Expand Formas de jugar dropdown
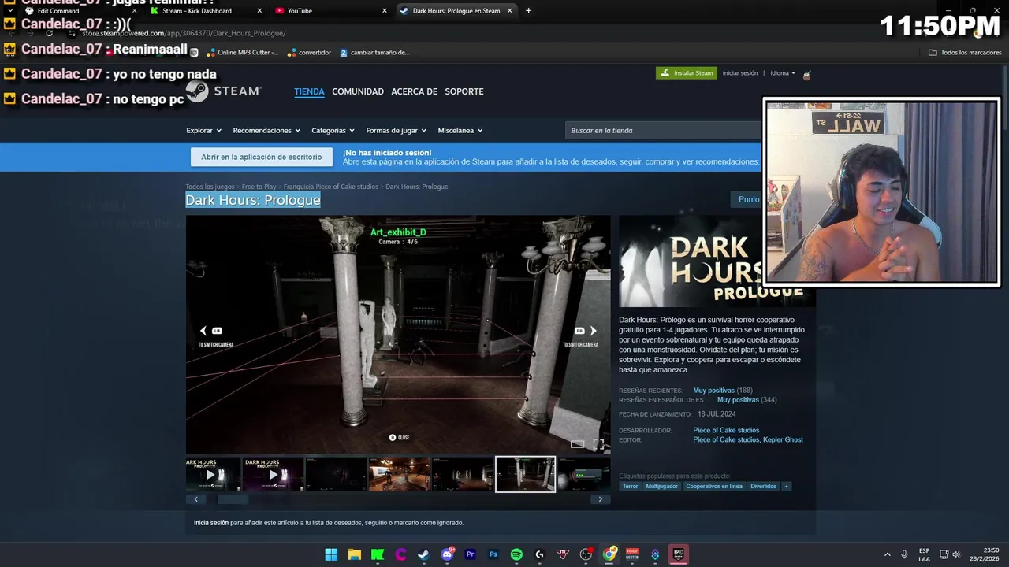This screenshot has height=567, width=1009. (397, 131)
